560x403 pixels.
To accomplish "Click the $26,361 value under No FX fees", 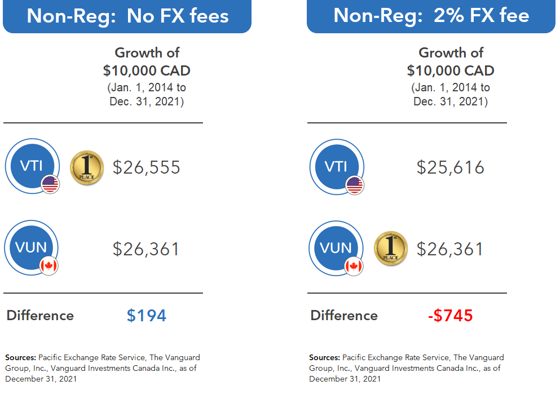I will [x=147, y=249].
